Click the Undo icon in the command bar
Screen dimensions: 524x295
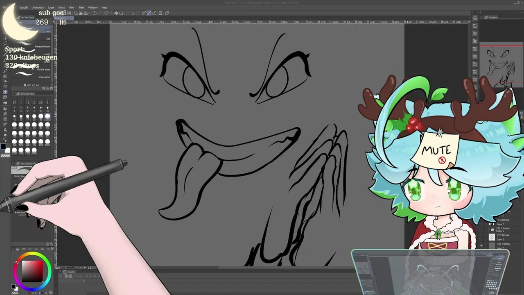(95, 13)
